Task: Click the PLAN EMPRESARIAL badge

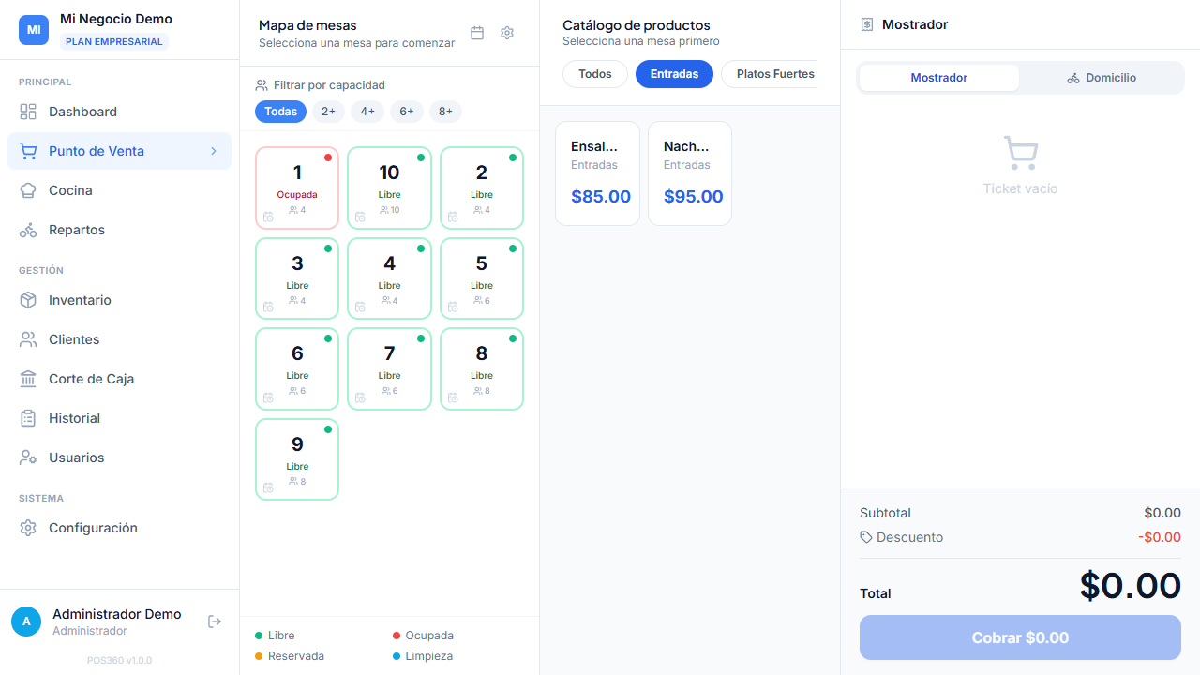Action: click(114, 41)
